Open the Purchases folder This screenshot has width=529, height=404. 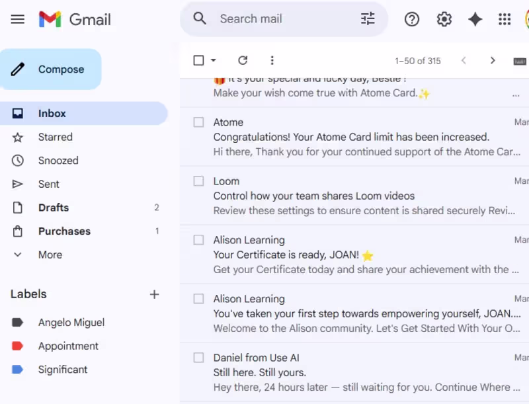pos(84,231)
